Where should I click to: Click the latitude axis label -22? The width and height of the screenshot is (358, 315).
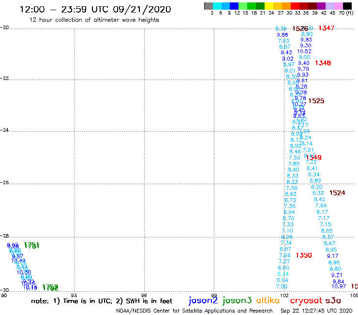pyautogui.click(x=4, y=78)
